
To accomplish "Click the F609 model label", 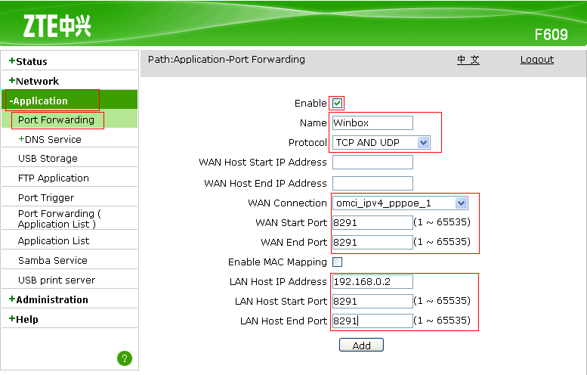I will (x=551, y=35).
